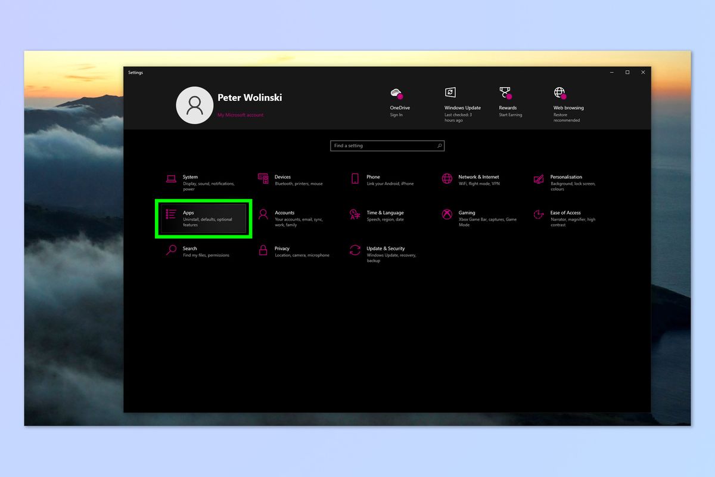
Task: Open the Accounts settings icon
Action: click(x=263, y=215)
